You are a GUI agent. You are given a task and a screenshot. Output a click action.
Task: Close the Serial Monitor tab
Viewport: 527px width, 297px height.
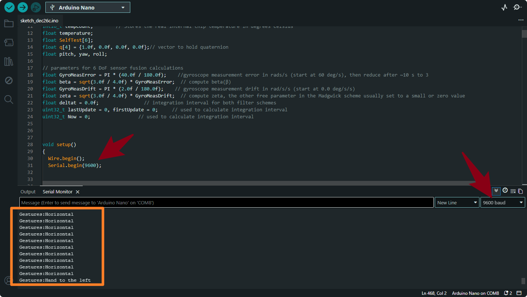(78, 192)
